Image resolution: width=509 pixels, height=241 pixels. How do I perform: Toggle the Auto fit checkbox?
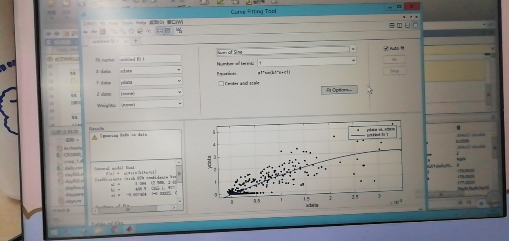point(386,48)
